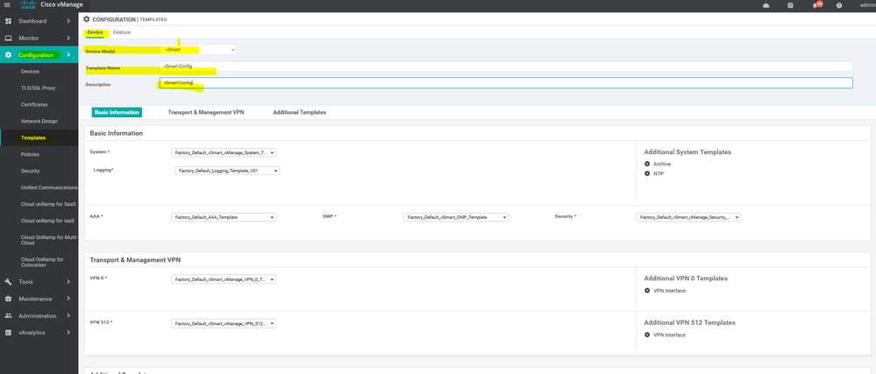The width and height of the screenshot is (876, 374).
Task: Click the Maintenance briefcase icon
Action: [9, 299]
